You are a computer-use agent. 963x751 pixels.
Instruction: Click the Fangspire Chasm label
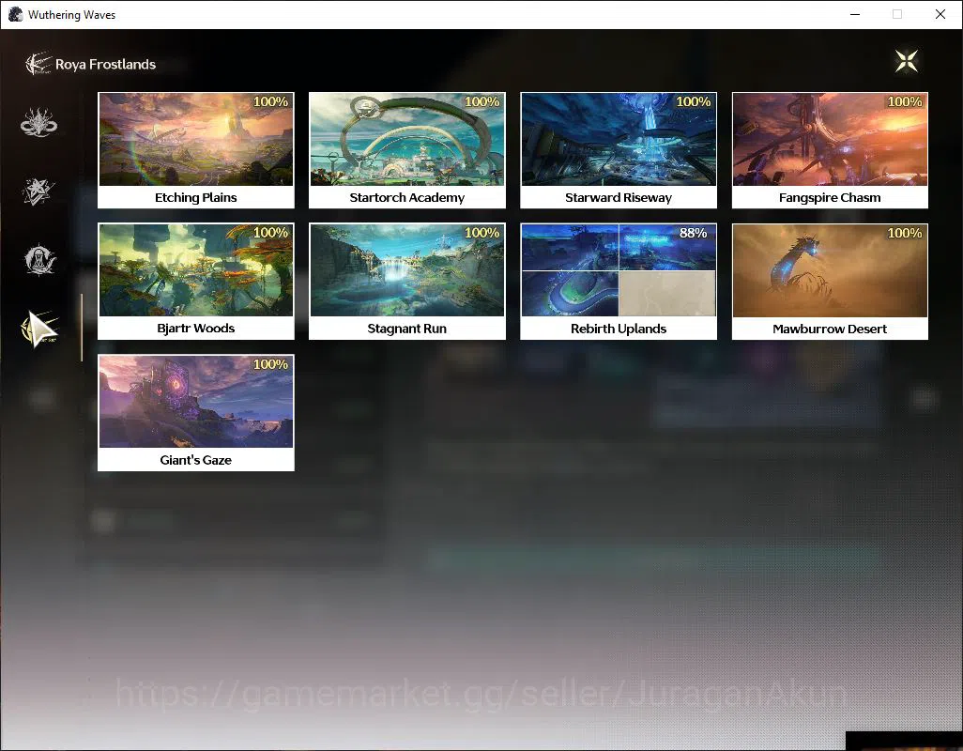tap(830, 197)
